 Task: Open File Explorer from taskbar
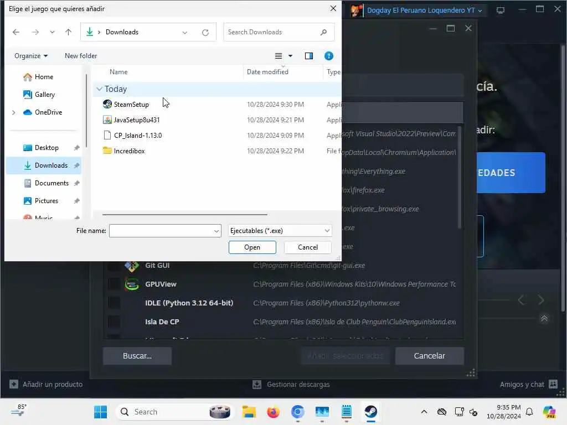[249, 412]
